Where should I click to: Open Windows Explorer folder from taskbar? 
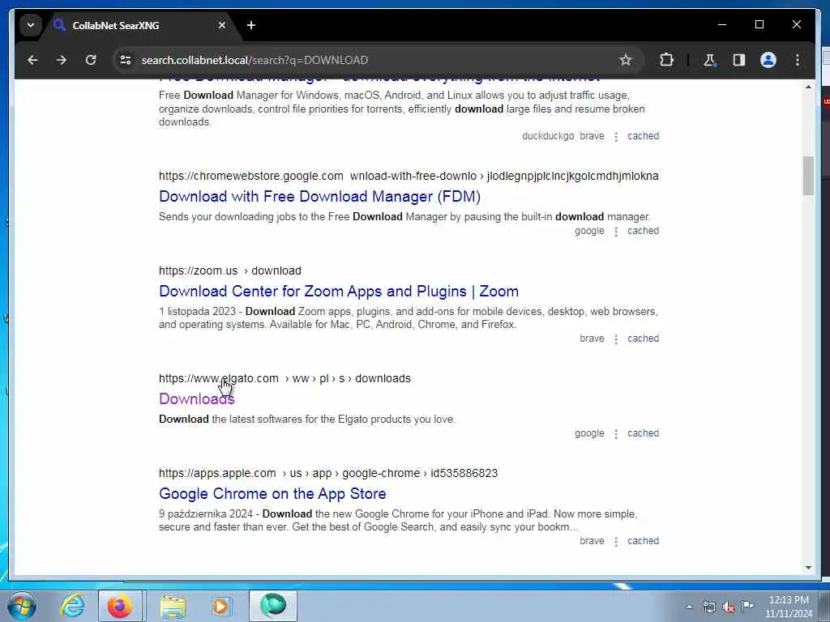[x=173, y=606]
